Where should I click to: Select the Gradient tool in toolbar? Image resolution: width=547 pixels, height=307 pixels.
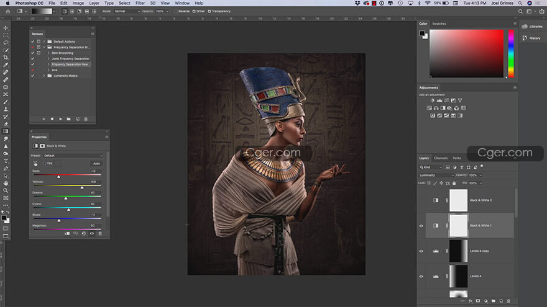pyautogui.click(x=6, y=131)
